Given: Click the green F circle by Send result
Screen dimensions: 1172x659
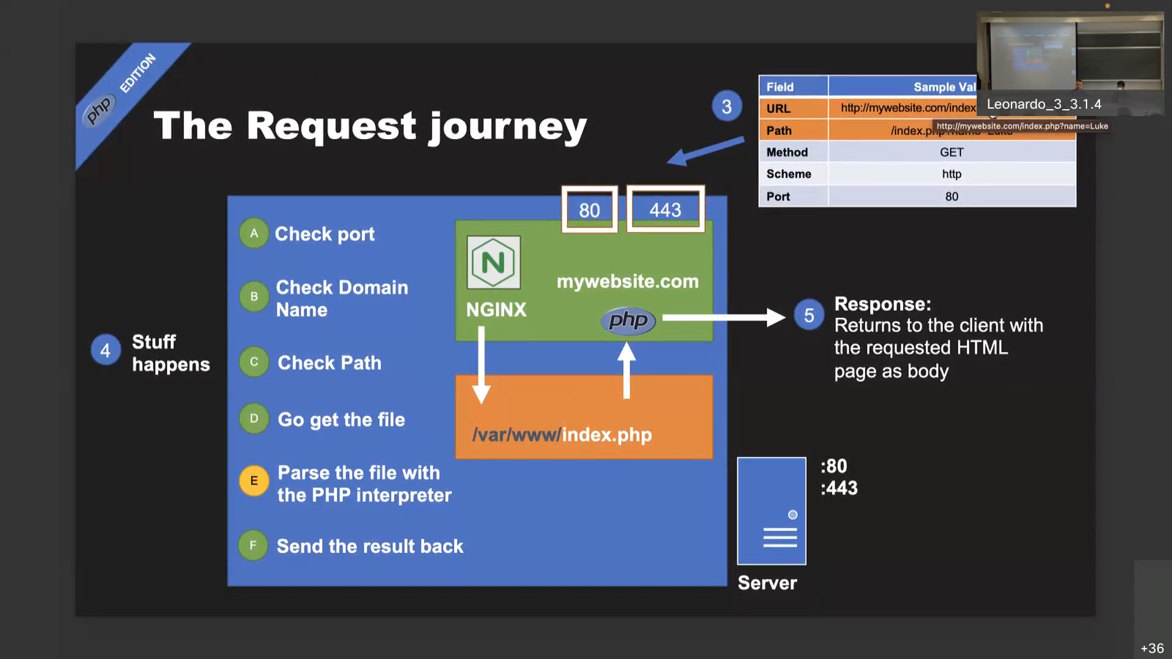Looking at the screenshot, I should (253, 546).
